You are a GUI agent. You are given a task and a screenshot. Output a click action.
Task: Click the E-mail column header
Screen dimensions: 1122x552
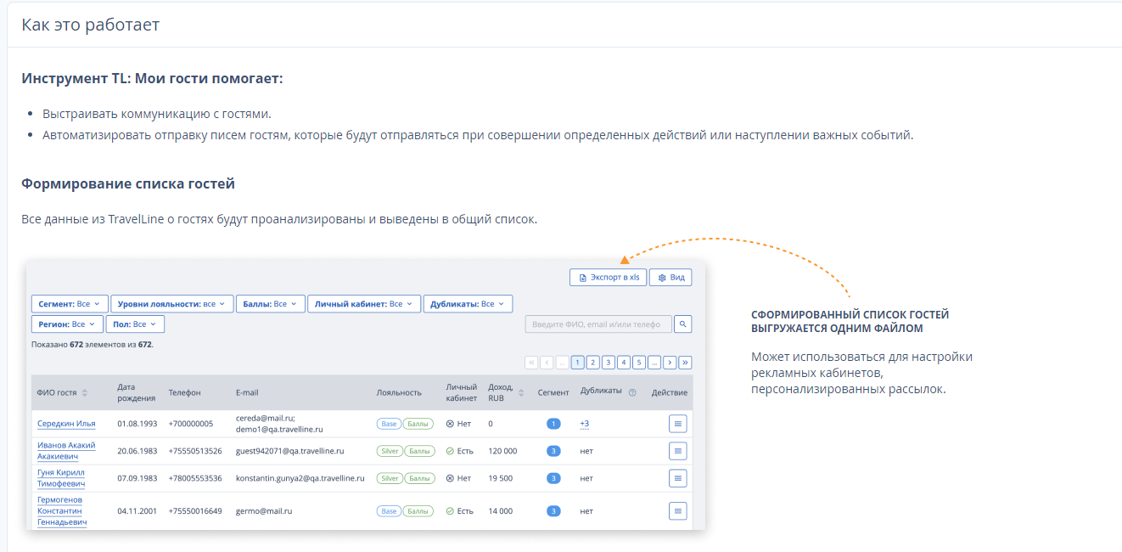[x=247, y=392]
